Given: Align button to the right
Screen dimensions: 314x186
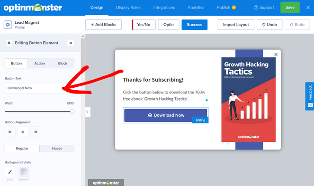Looking at the screenshot, I should tap(36, 132).
